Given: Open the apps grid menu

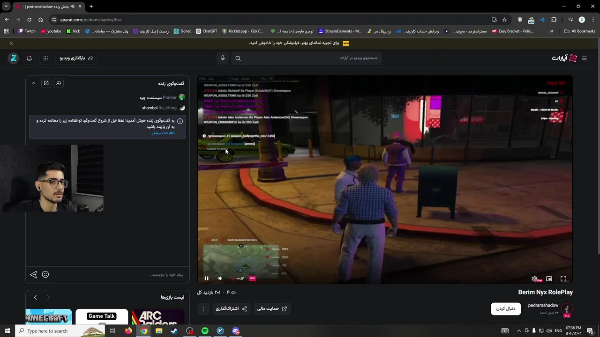Looking at the screenshot, I should (45, 58).
